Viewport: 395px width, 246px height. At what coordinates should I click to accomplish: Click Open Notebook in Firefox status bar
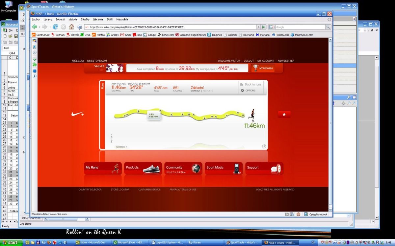(x=316, y=215)
